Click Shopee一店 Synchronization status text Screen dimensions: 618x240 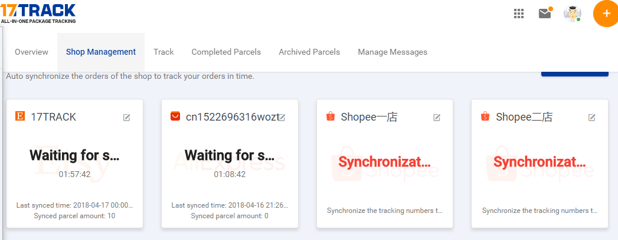point(384,161)
